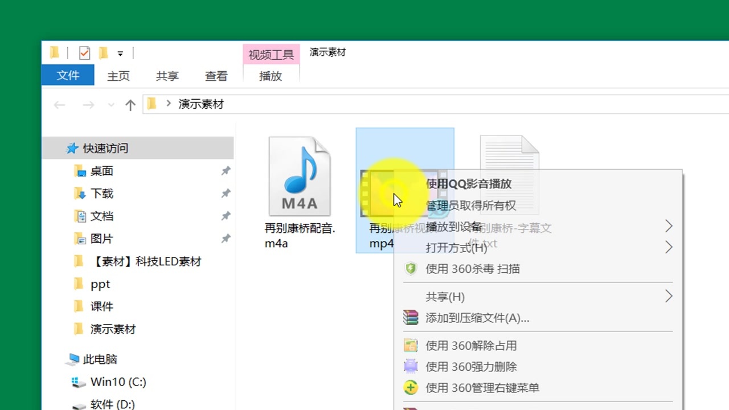The width and height of the screenshot is (729, 410).
Task: Click the new folder quick access icon
Action: (103, 53)
